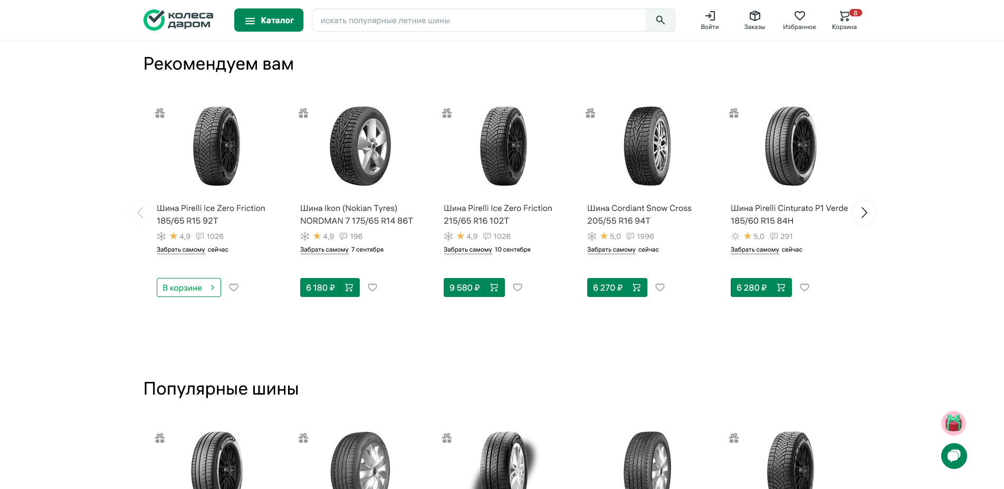Go to previous recommended tires with left arrow
Viewport: 1004px width, 489px height.
pyautogui.click(x=140, y=213)
